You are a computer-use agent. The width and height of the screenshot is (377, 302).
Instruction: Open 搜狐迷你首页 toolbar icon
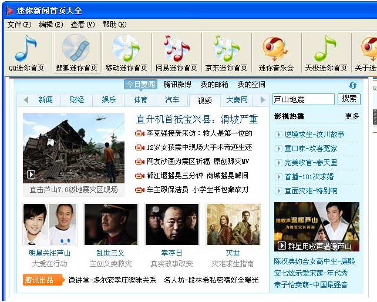point(76,53)
